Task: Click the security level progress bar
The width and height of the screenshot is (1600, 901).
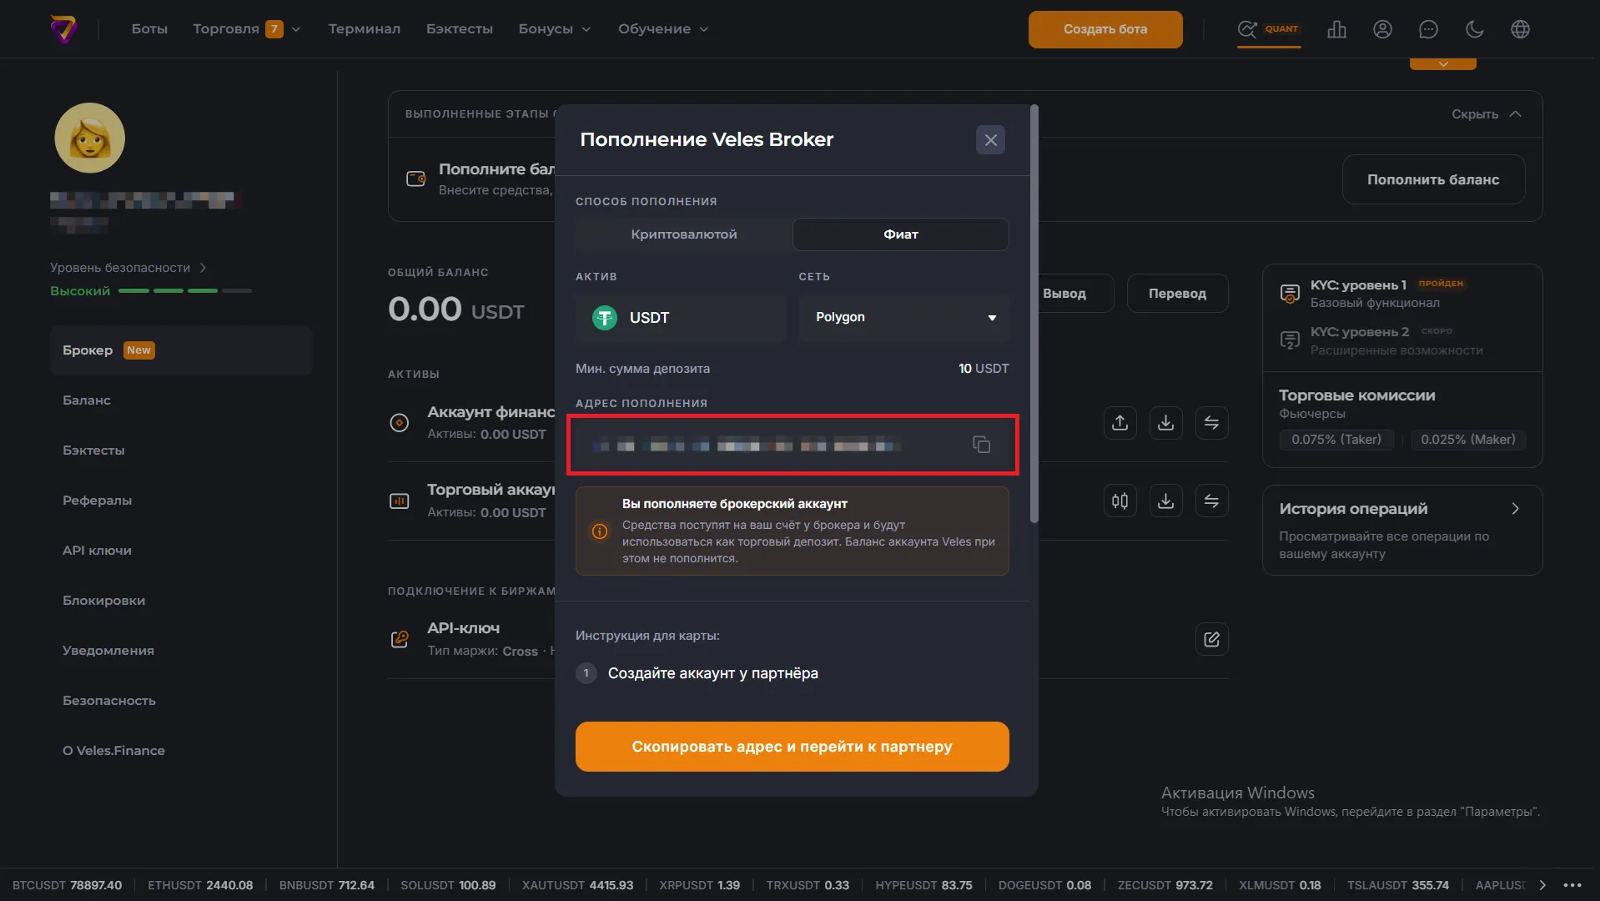Action: point(184,291)
